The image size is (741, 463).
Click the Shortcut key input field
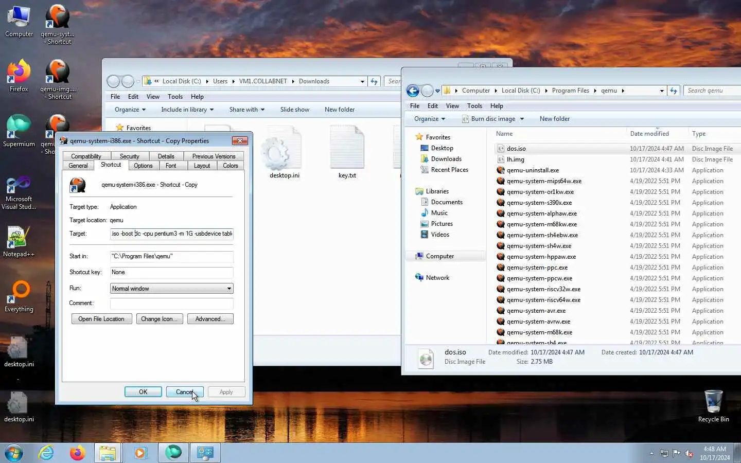[x=171, y=273]
